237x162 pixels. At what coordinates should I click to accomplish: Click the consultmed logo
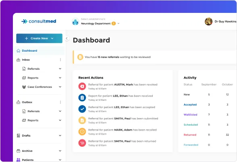[39, 21]
